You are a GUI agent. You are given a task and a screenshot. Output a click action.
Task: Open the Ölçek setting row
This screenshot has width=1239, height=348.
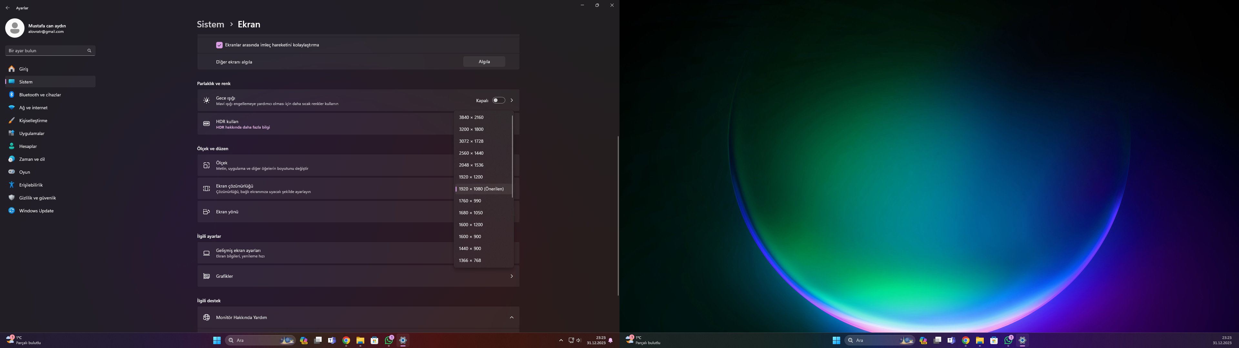[326, 165]
